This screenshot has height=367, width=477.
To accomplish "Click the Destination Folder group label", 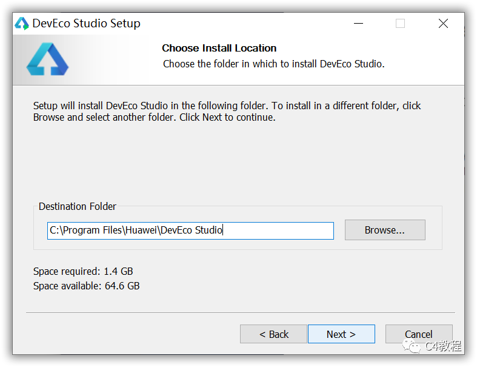I will 77,206.
